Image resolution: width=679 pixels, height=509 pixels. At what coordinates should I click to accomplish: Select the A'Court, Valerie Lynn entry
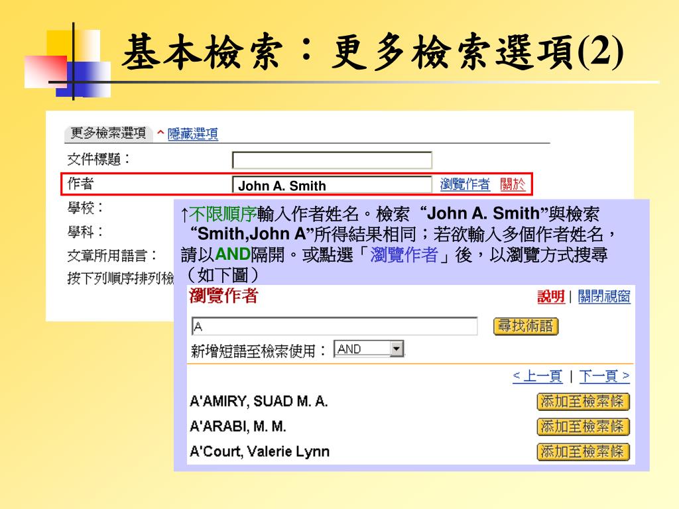coord(259,452)
